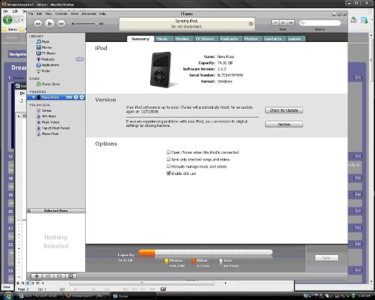Screen dimensions: 375x300
Task: Click the iTunes previous track button
Action: (x=37, y=24)
